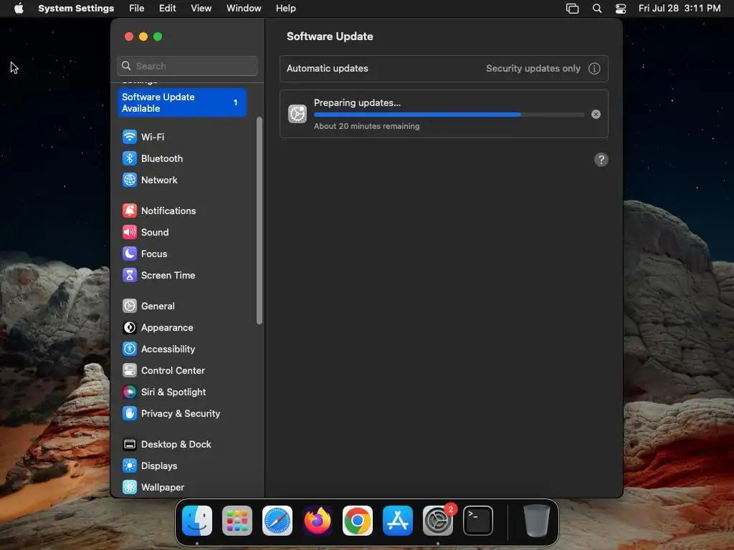Open the Apple menu
Viewport: 734px width, 550px height.
tap(19, 9)
